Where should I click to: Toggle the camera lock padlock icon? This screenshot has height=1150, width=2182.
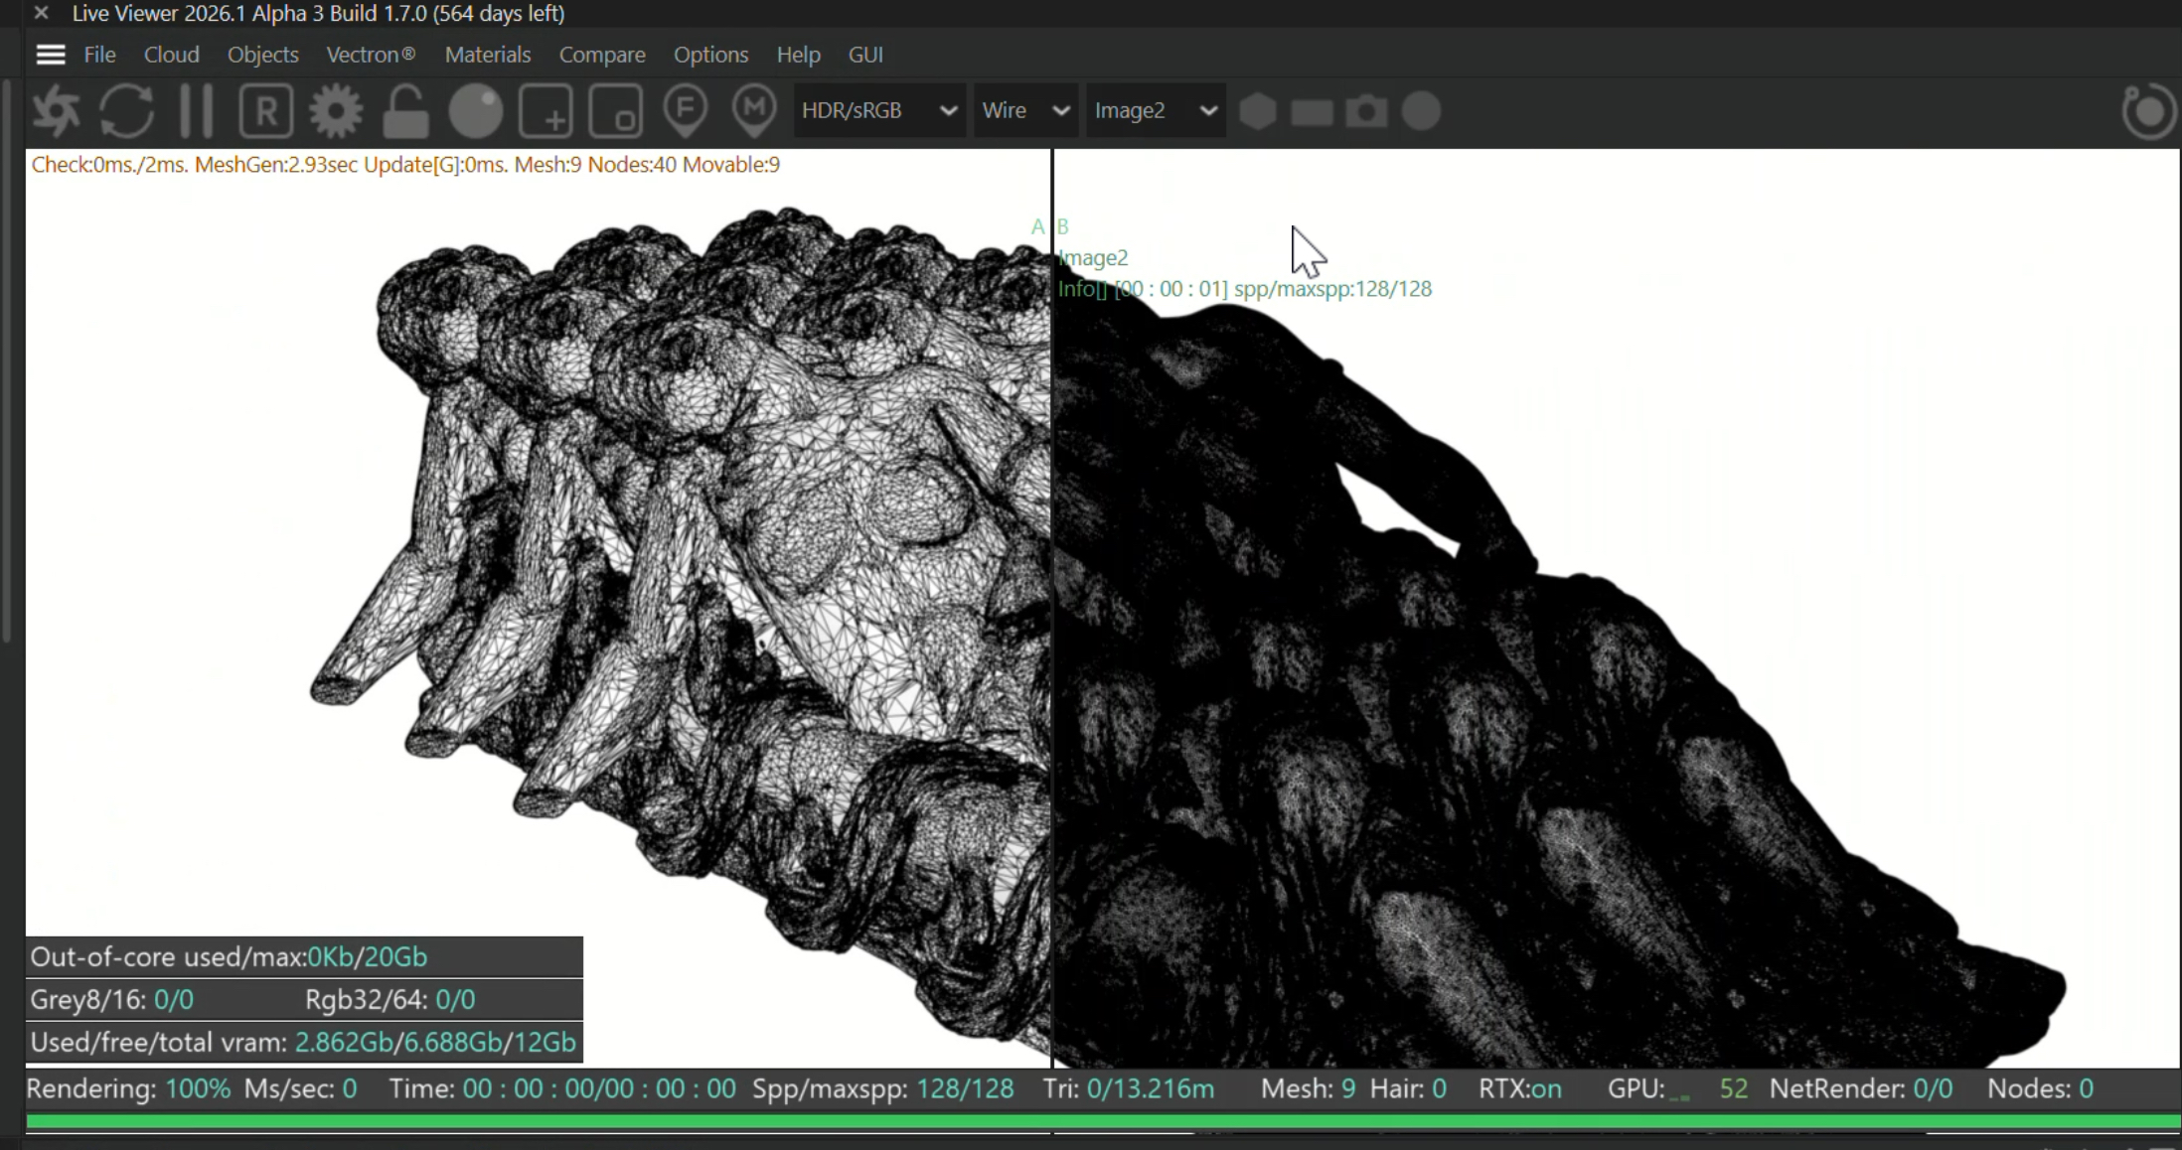405,111
